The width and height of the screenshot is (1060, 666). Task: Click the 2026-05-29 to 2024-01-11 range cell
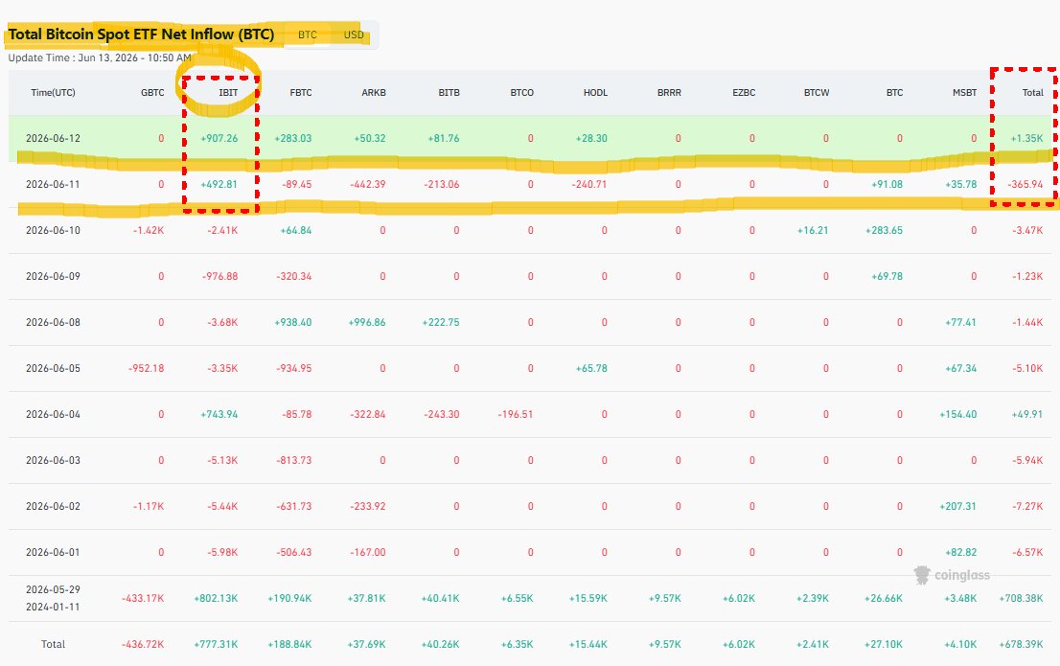pos(54,598)
